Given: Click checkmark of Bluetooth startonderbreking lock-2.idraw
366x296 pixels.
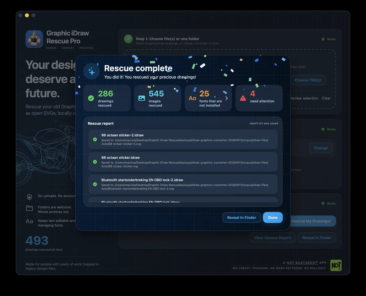Looking at the screenshot, I should coord(95,184).
